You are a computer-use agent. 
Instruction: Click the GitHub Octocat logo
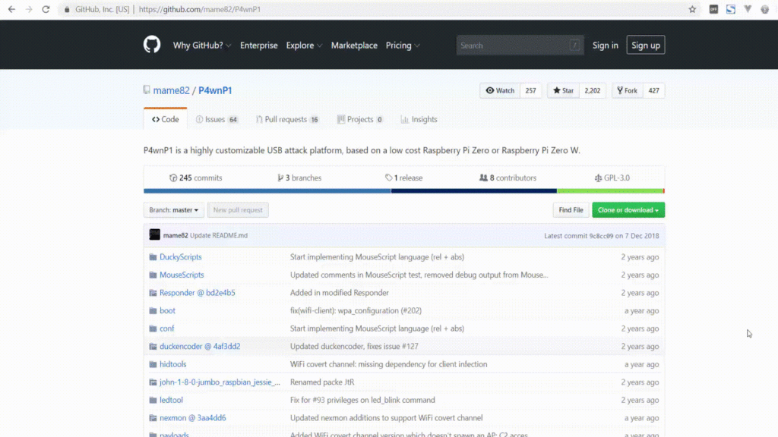click(152, 45)
